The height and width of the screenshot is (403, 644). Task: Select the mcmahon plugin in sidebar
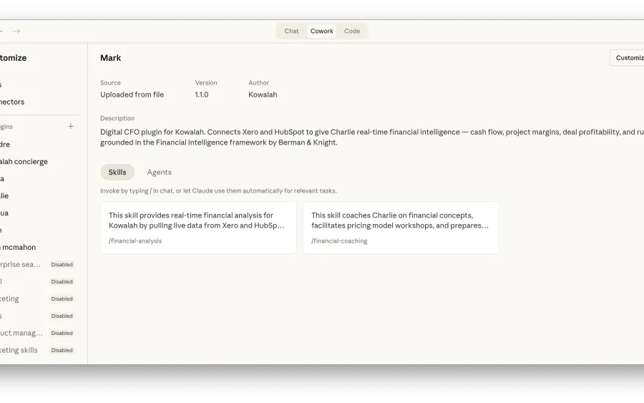(18, 247)
